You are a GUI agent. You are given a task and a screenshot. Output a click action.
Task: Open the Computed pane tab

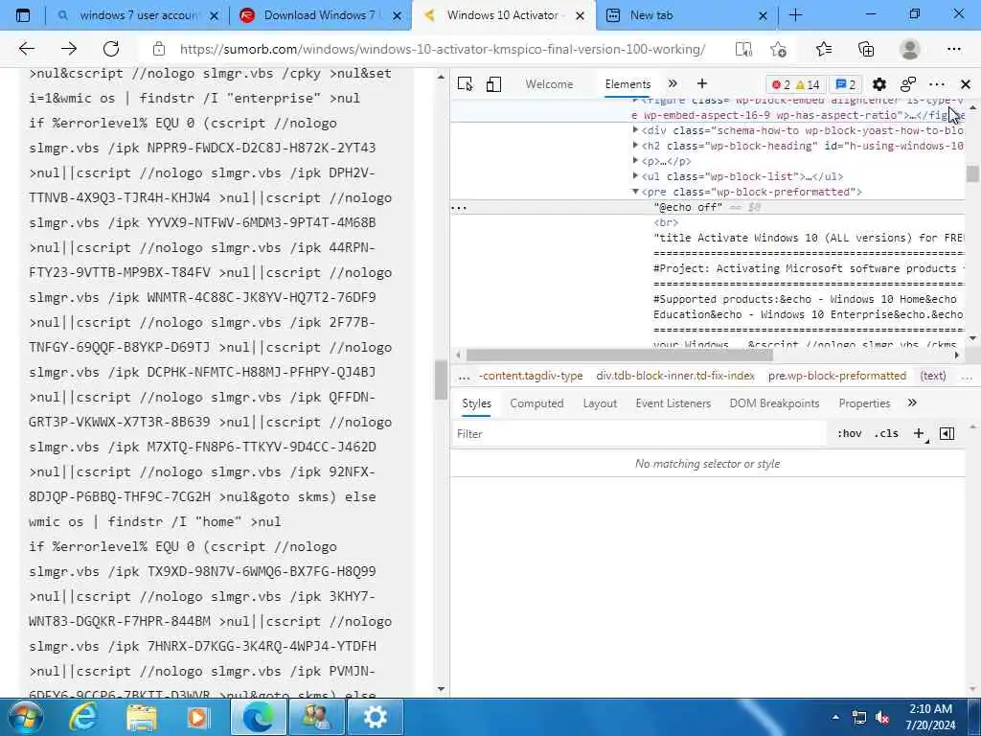click(x=536, y=403)
